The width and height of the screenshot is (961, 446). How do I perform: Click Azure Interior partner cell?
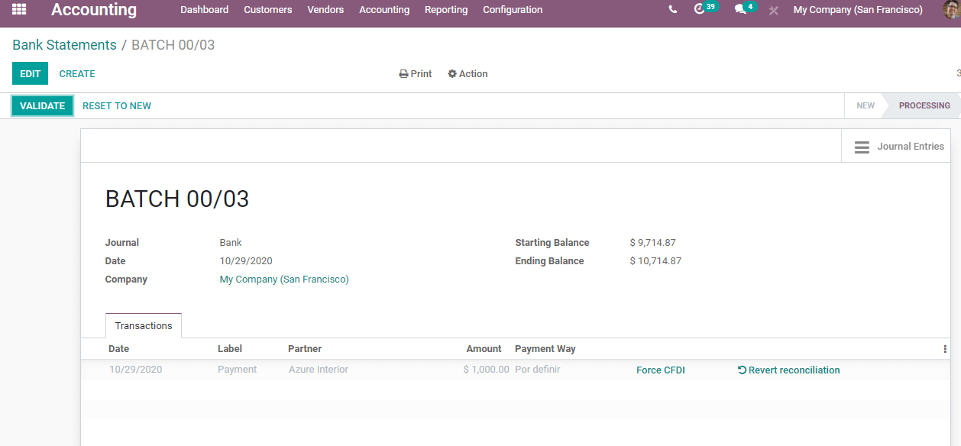coord(319,370)
